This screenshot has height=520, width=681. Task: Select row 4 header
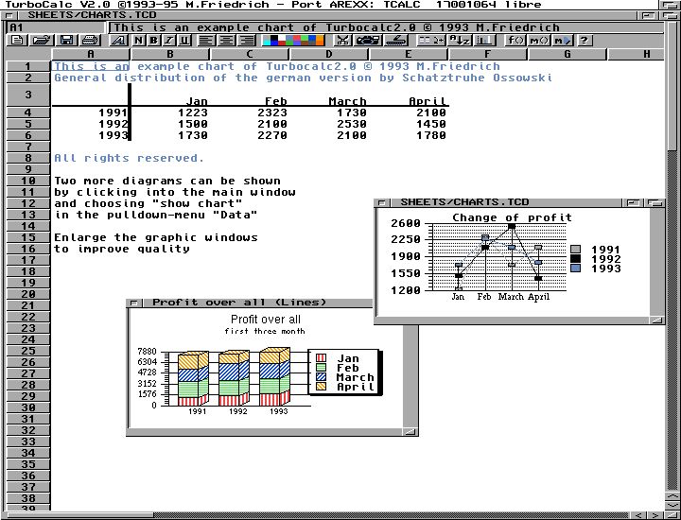(28, 113)
